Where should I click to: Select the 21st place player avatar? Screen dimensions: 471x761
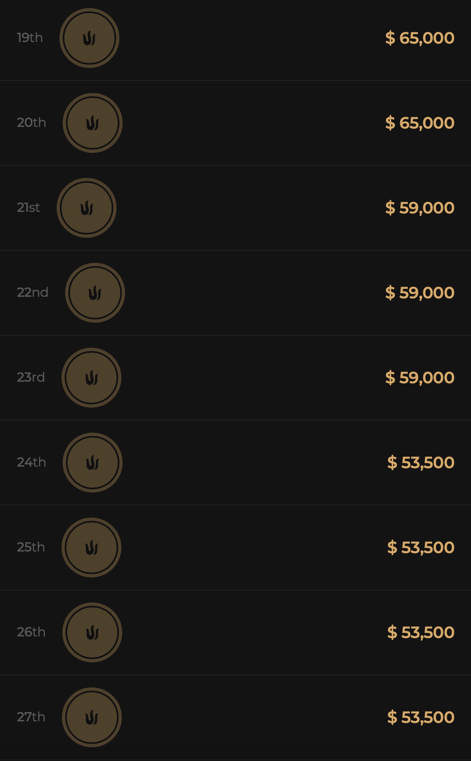click(x=87, y=208)
